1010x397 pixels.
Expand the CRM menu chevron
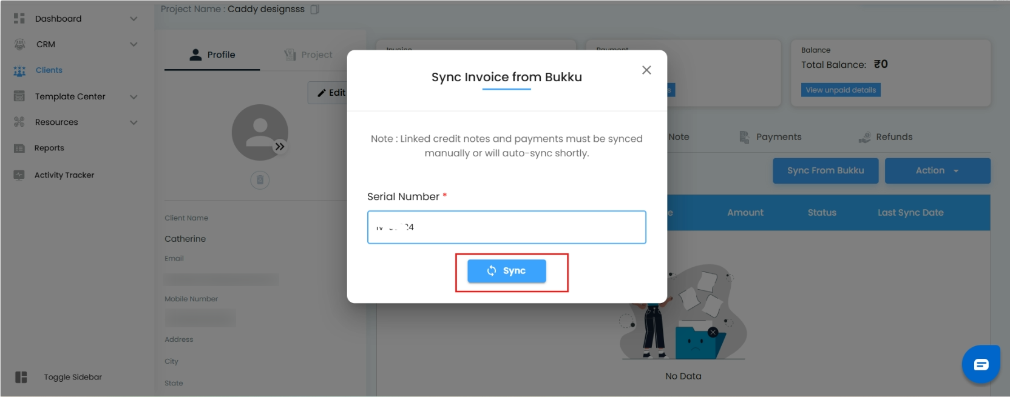coord(134,44)
